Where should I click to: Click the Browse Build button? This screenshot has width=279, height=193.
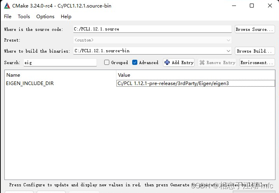[255, 51]
